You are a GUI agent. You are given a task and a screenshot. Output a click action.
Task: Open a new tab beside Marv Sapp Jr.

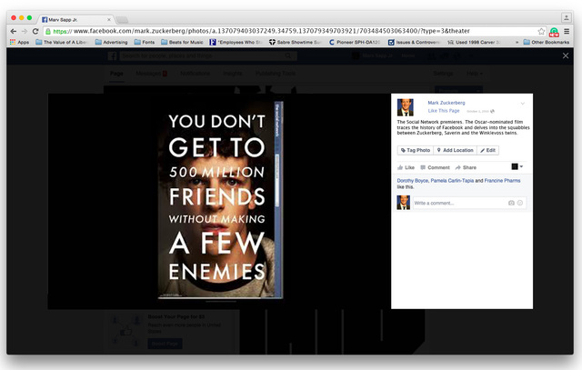pos(122,20)
